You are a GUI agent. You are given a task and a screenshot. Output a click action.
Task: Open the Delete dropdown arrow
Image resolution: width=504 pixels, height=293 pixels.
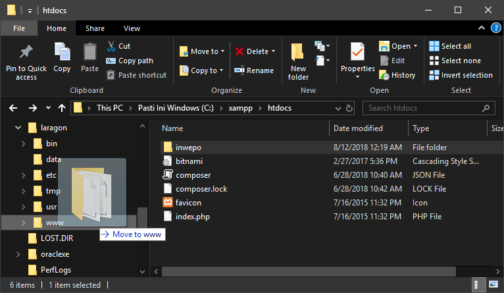coord(273,51)
